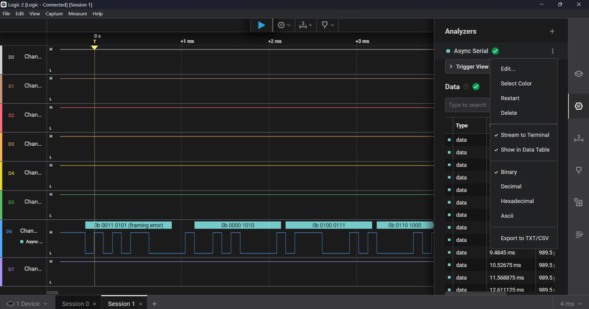Image resolution: width=589 pixels, height=309 pixels.
Task: Select Ascii display radix
Action: (507, 216)
